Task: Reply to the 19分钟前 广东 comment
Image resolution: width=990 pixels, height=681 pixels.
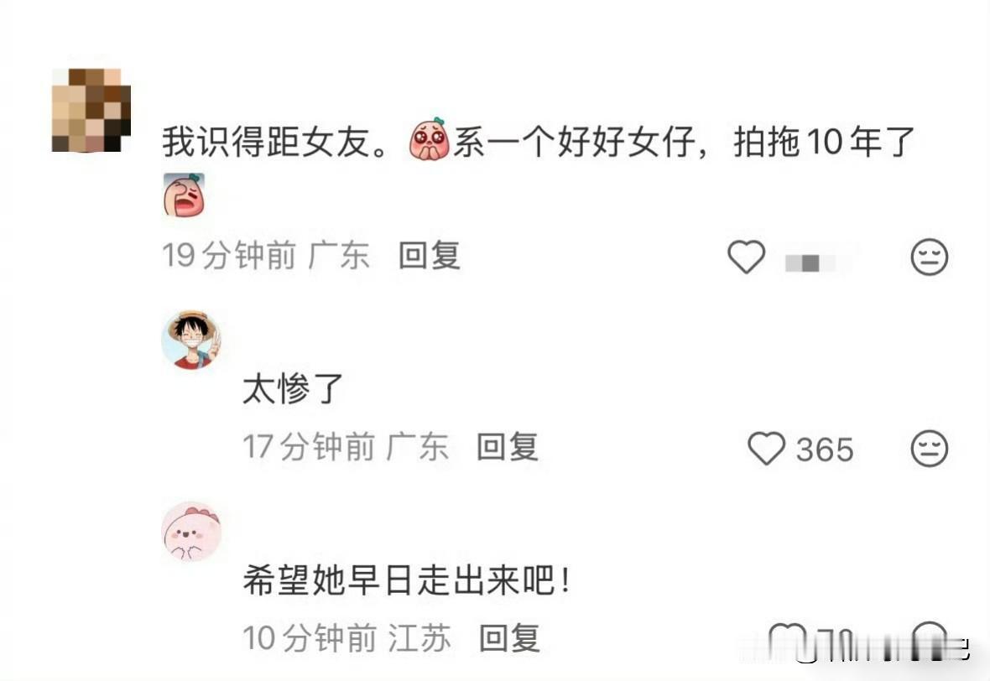Action: click(430, 256)
